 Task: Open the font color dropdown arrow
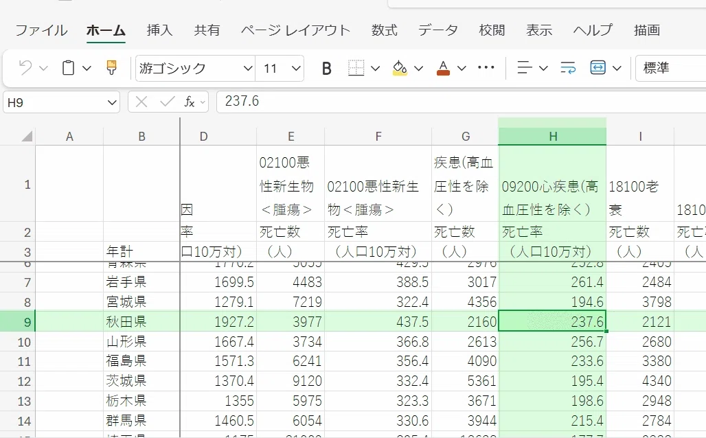pos(462,69)
